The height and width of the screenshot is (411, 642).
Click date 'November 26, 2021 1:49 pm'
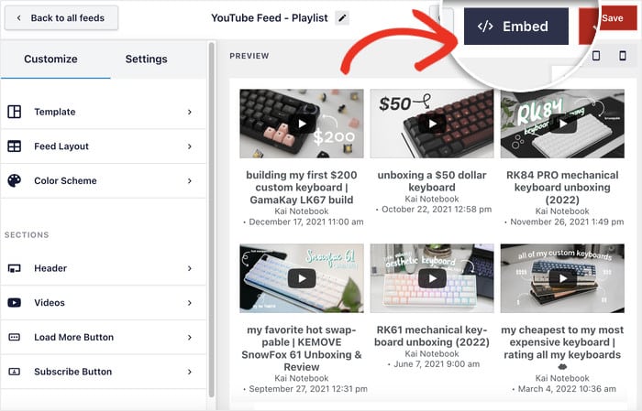[567, 222]
